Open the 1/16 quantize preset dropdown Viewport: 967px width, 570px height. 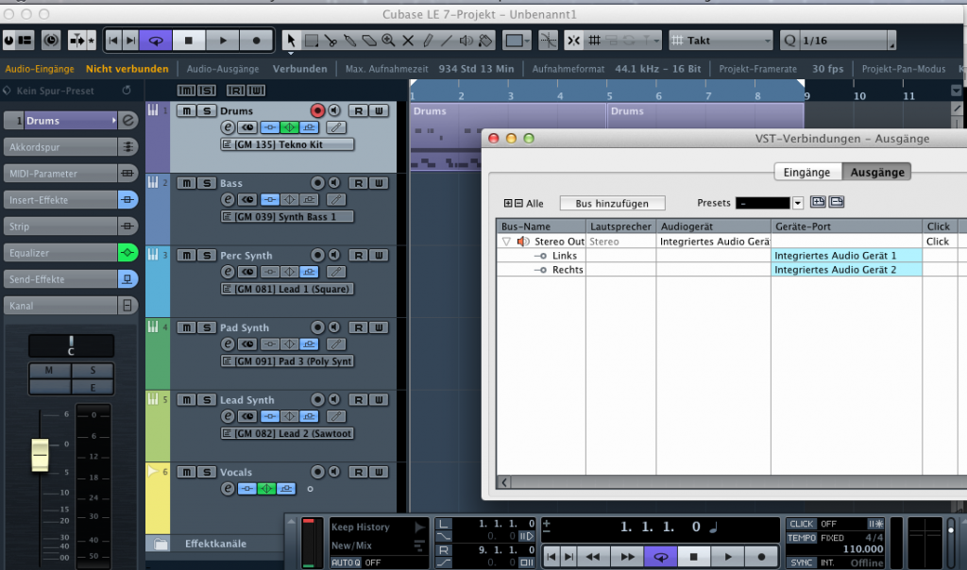point(892,42)
